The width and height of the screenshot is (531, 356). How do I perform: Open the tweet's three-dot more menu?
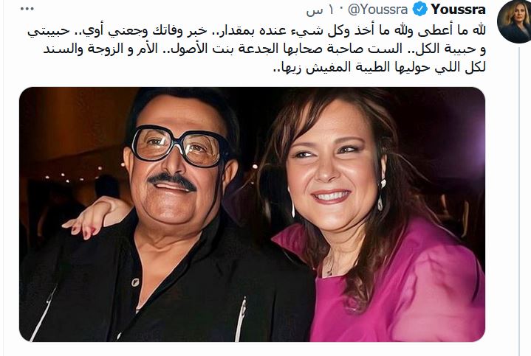click(x=27, y=9)
